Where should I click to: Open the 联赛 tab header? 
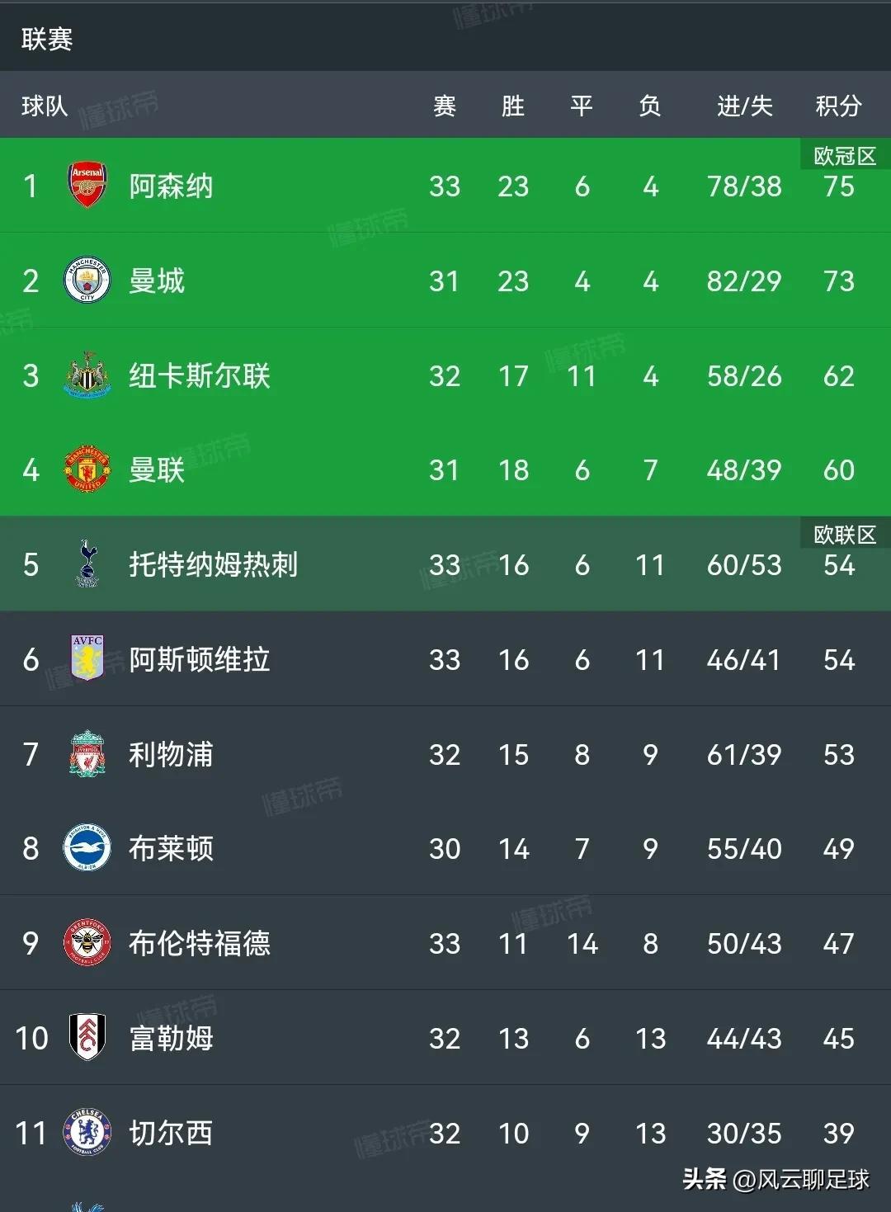click(x=47, y=39)
